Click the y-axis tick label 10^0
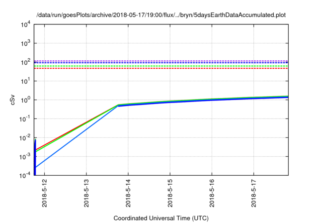 click(25, 100)
